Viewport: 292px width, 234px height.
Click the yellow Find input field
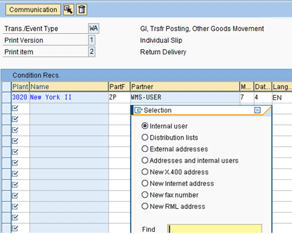click(x=215, y=229)
